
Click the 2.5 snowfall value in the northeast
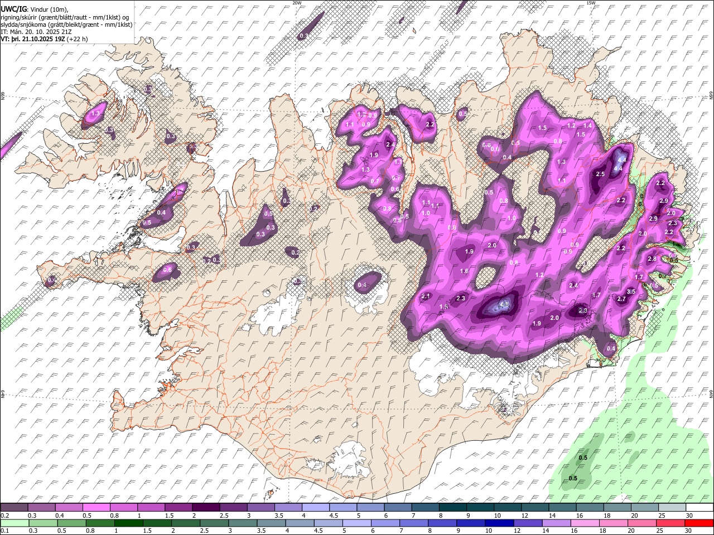pyautogui.click(x=600, y=174)
